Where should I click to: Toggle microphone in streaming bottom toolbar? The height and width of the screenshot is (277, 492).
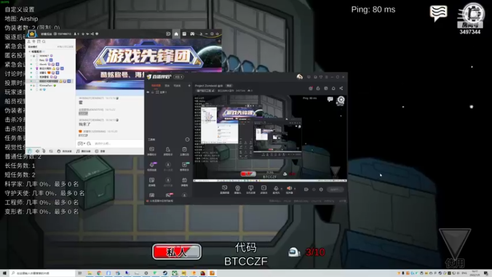(x=276, y=189)
